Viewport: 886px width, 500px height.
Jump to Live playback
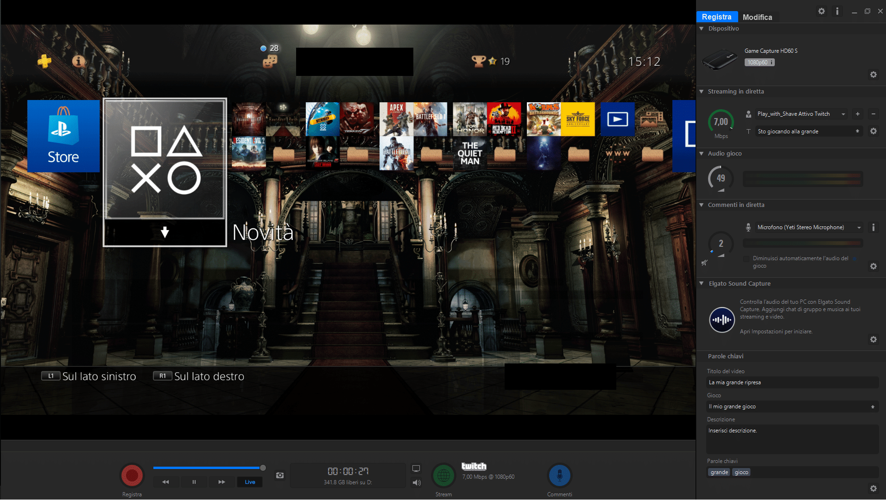coord(250,482)
